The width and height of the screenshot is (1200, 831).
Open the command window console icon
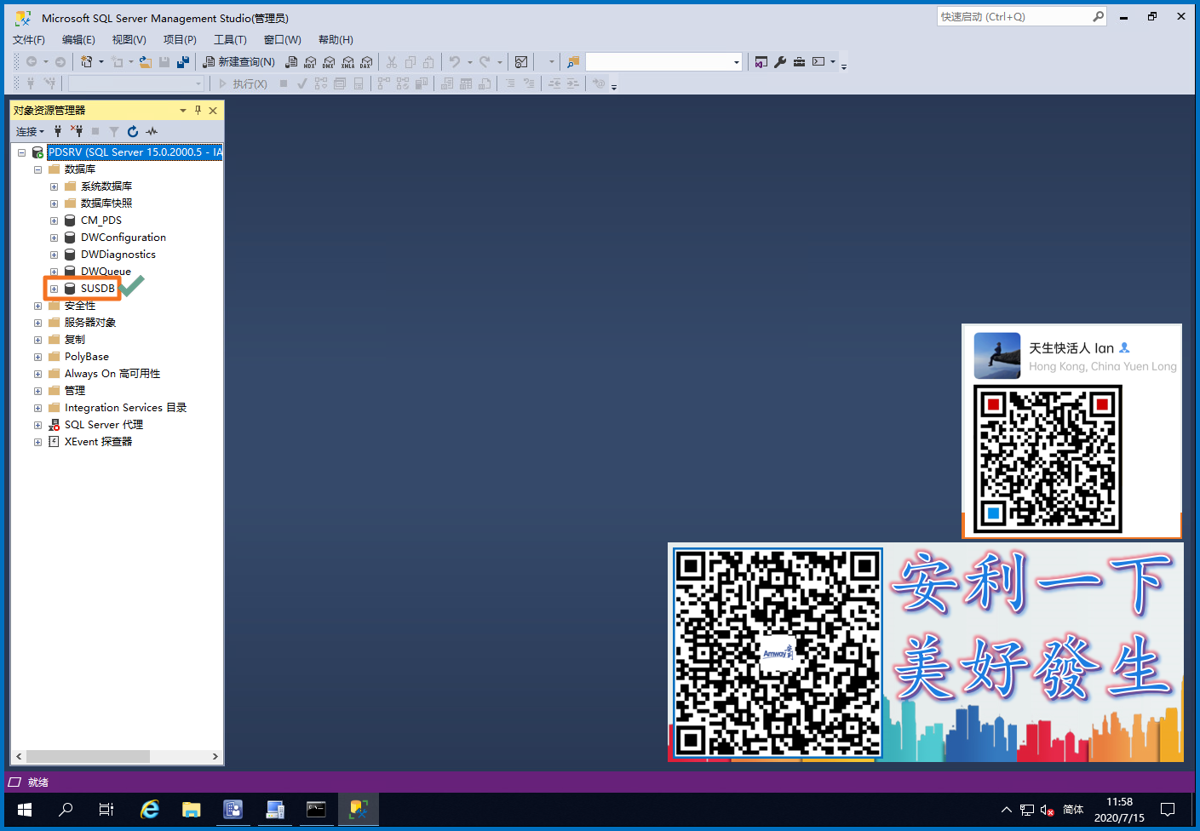[x=818, y=61]
